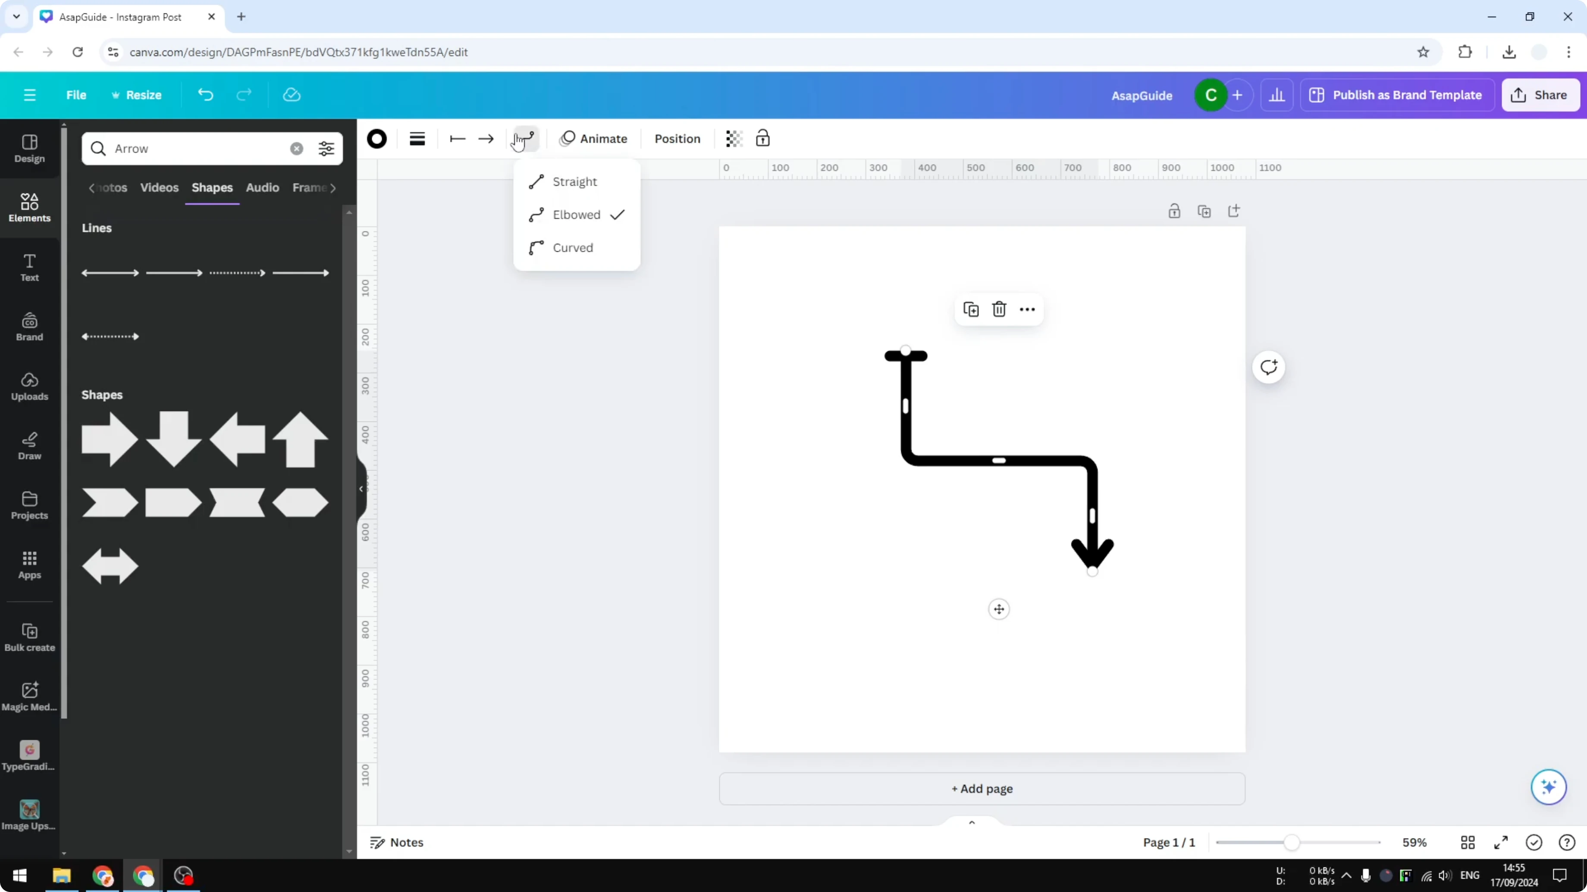Open the Text sidebar panel

30,268
